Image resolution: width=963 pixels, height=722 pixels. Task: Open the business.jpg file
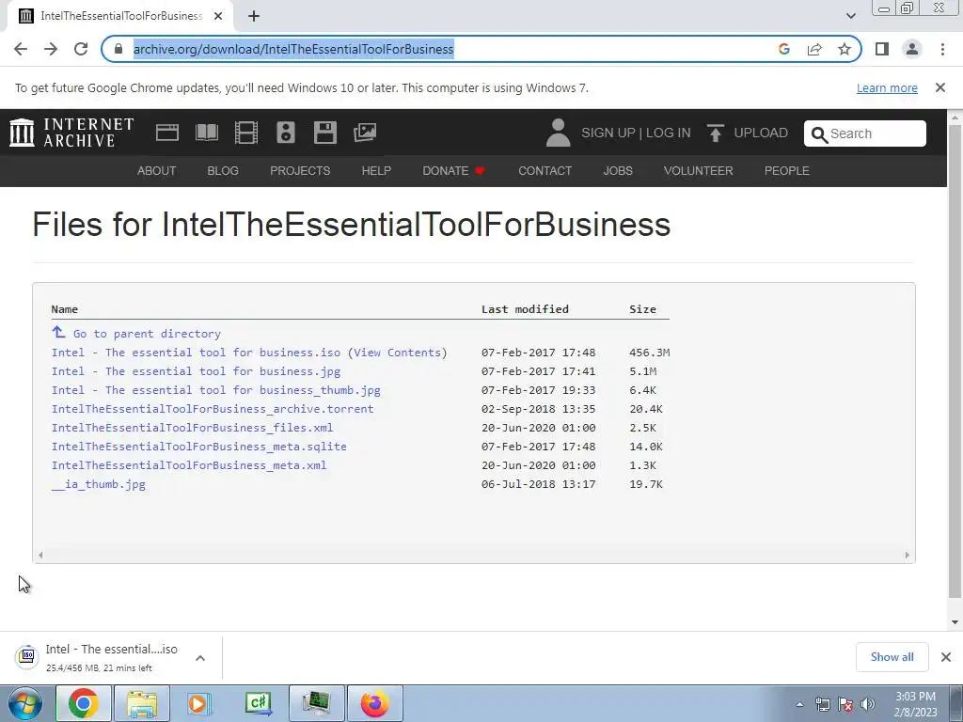point(196,371)
